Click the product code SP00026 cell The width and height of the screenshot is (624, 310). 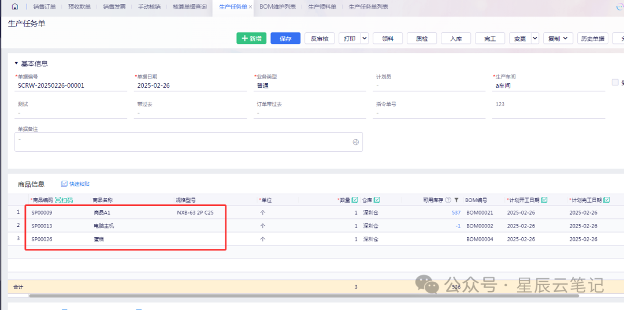click(42, 239)
